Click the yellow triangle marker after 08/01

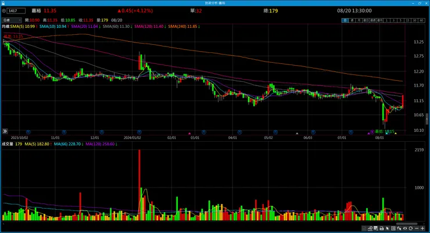click(x=396, y=134)
